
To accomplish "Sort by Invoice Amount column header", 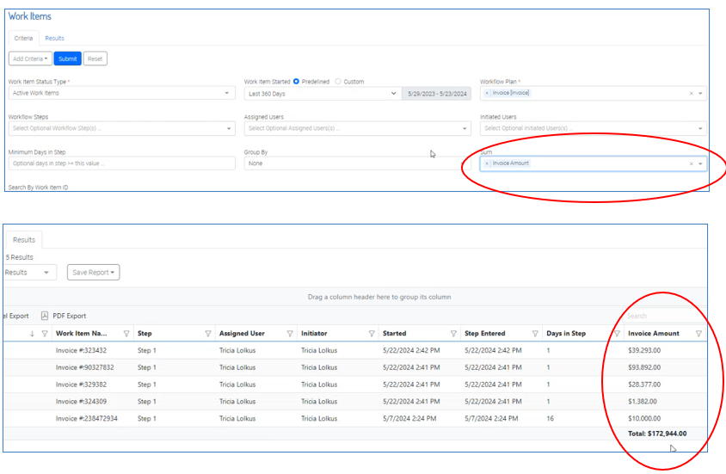I will (654, 333).
